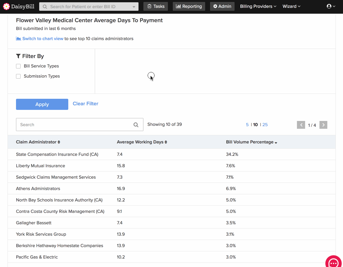Click the 15.8 average working days value

pos(121,166)
